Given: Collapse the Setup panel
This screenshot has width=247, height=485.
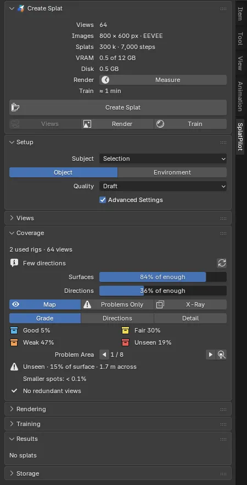Looking at the screenshot, I should [12, 142].
